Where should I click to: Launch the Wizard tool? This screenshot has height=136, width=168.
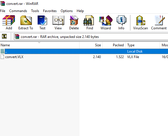tap(106, 20)
